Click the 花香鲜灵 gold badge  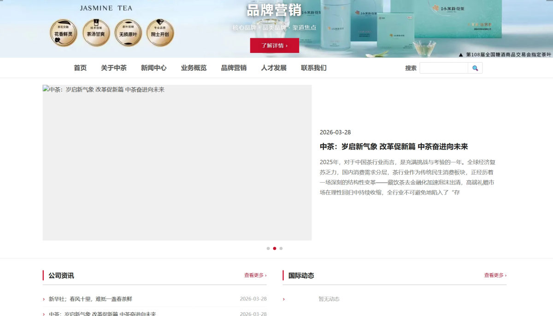point(64,33)
